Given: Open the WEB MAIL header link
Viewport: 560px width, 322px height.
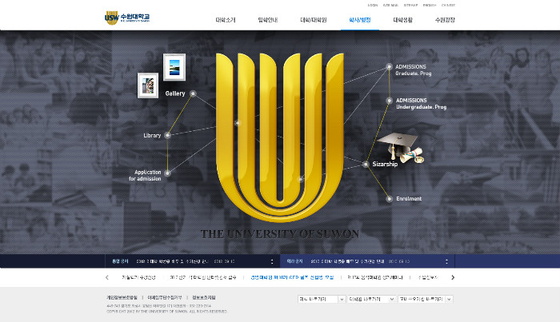Looking at the screenshot, I should pyautogui.click(x=390, y=6).
